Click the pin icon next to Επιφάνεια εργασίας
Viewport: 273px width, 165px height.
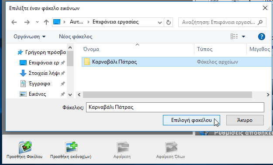coord(62,63)
